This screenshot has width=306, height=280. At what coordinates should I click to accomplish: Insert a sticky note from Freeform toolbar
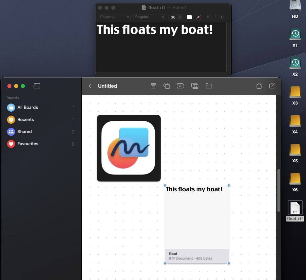click(153, 86)
